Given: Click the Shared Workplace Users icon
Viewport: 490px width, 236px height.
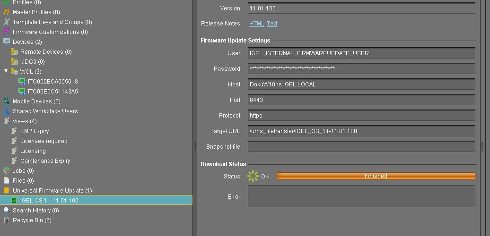Looking at the screenshot, I should [x=7, y=111].
